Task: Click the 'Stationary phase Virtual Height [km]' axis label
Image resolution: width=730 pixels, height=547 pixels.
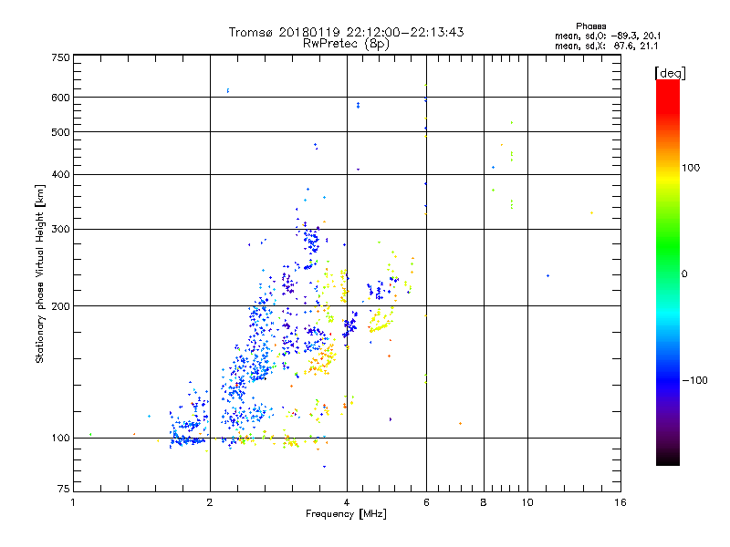Action: [x=40, y=274]
